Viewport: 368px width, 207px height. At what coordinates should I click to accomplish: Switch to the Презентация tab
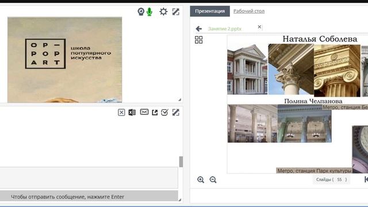(x=210, y=11)
